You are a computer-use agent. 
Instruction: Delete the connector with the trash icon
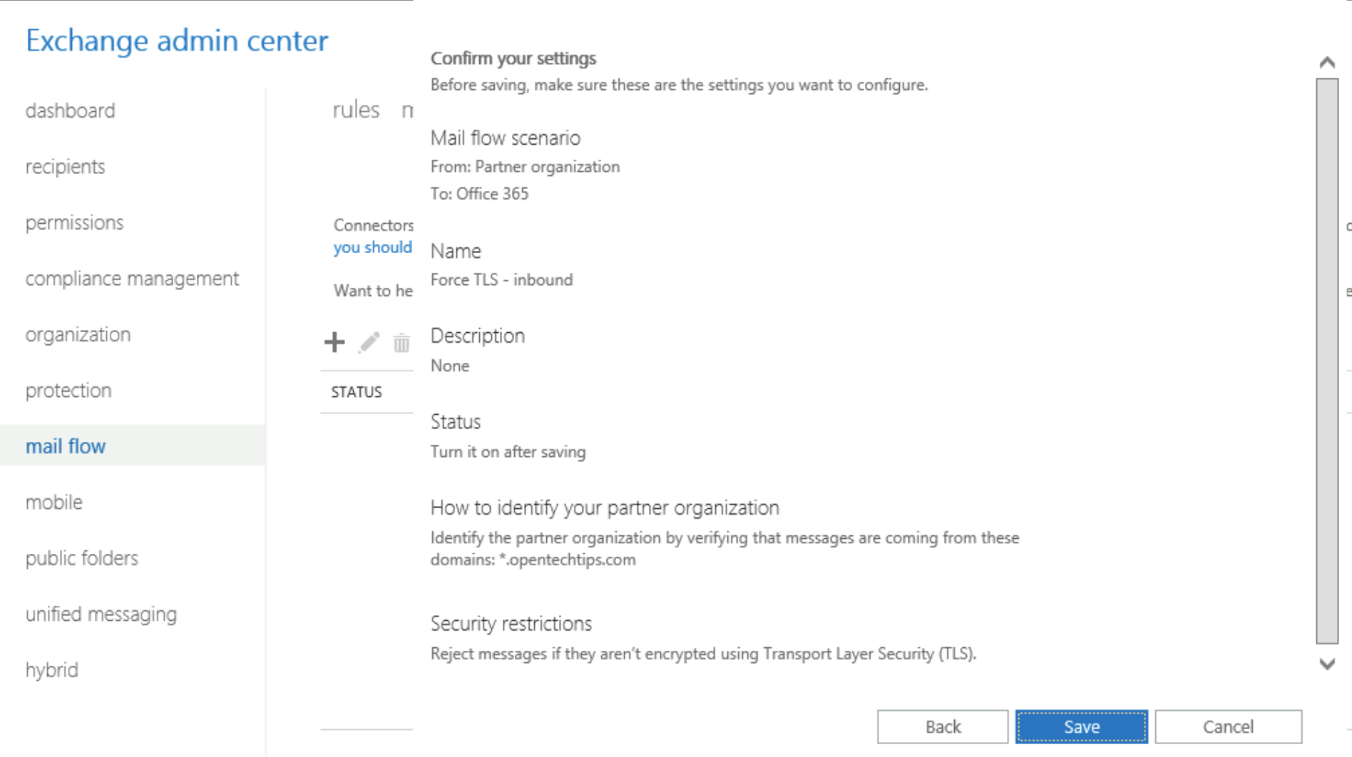pyautogui.click(x=401, y=343)
